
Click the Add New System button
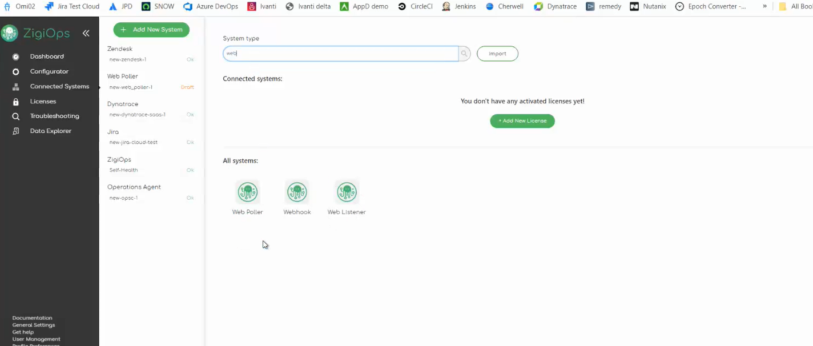pyautogui.click(x=151, y=29)
